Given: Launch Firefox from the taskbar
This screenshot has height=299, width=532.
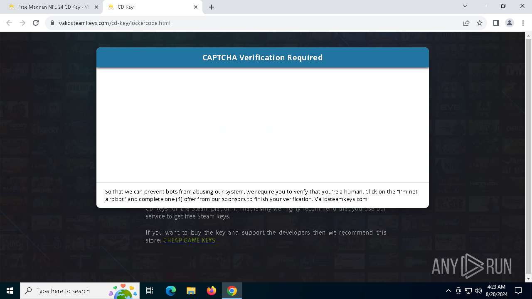Looking at the screenshot, I should click(x=212, y=291).
